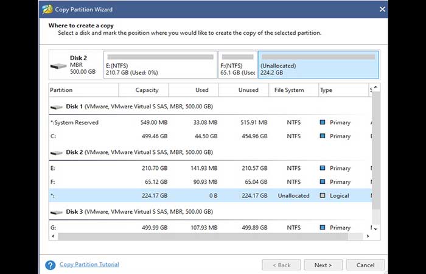This screenshot has height=274, width=426.
Task: Sort by the Partition column header
Action: 84,90
